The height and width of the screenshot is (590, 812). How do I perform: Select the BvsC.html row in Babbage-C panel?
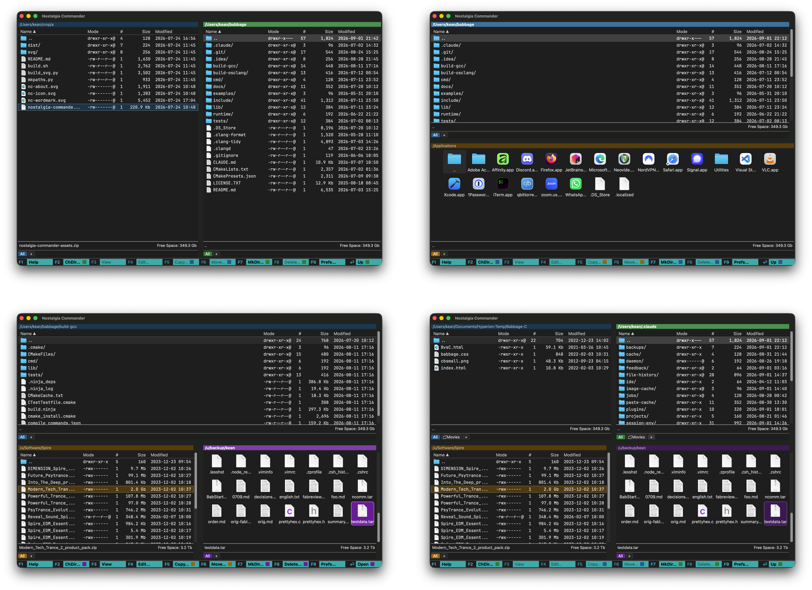pos(521,347)
